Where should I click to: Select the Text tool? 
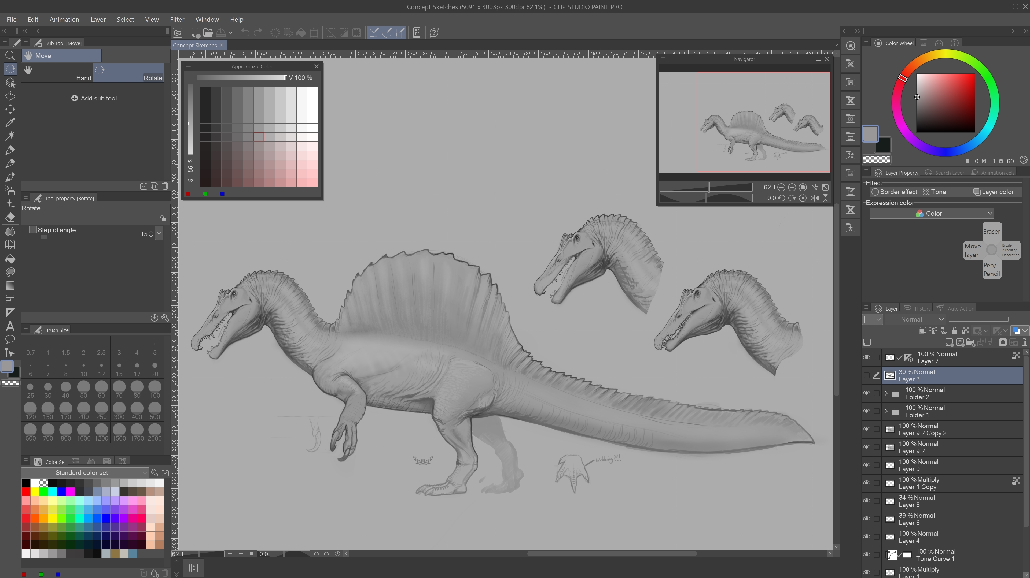[x=10, y=326]
